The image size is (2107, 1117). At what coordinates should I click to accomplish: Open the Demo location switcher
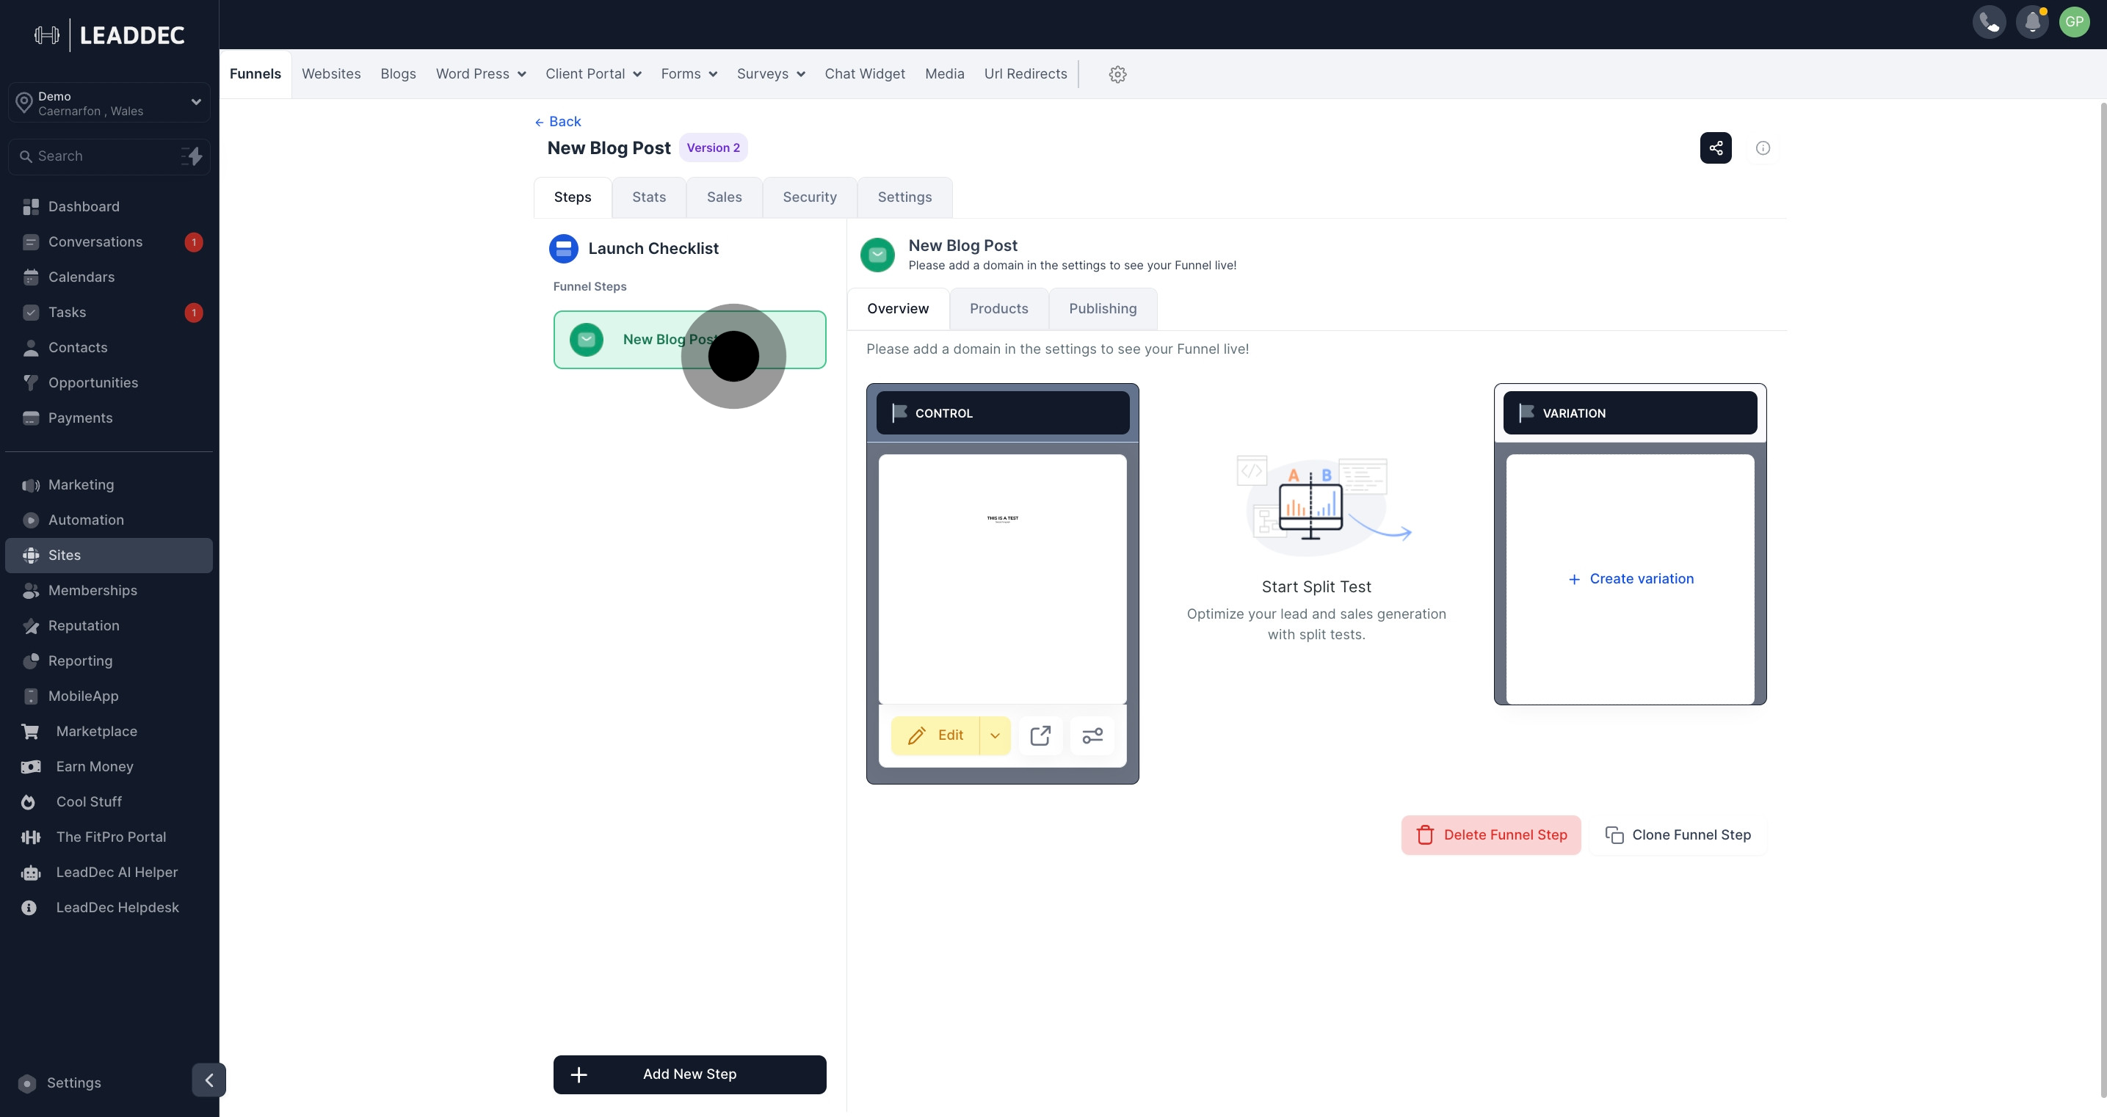coord(109,103)
